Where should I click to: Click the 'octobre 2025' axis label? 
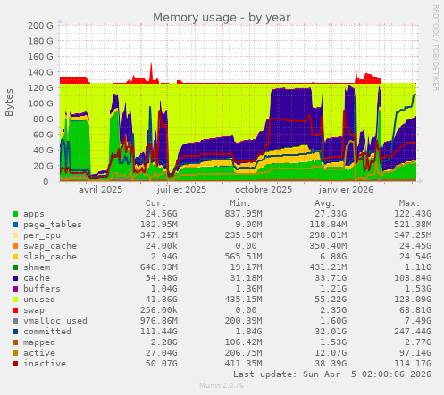[264, 190]
